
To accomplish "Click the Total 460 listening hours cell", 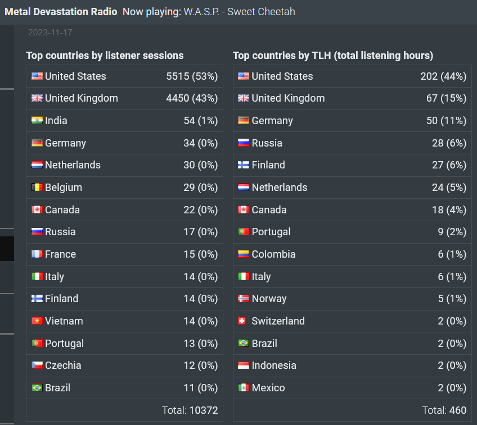I will (352, 410).
